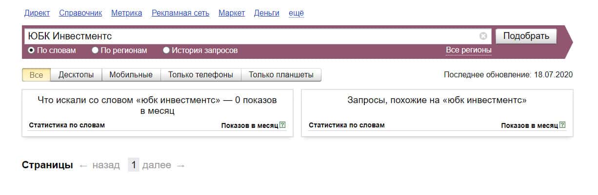Switch to the 'Мобильные' tab
Screen dimensions: 598x195
131,75
